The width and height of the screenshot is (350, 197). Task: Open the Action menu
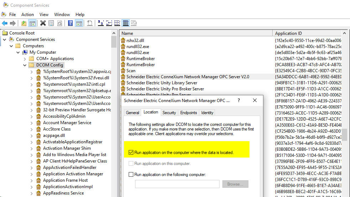pyautogui.click(x=27, y=15)
